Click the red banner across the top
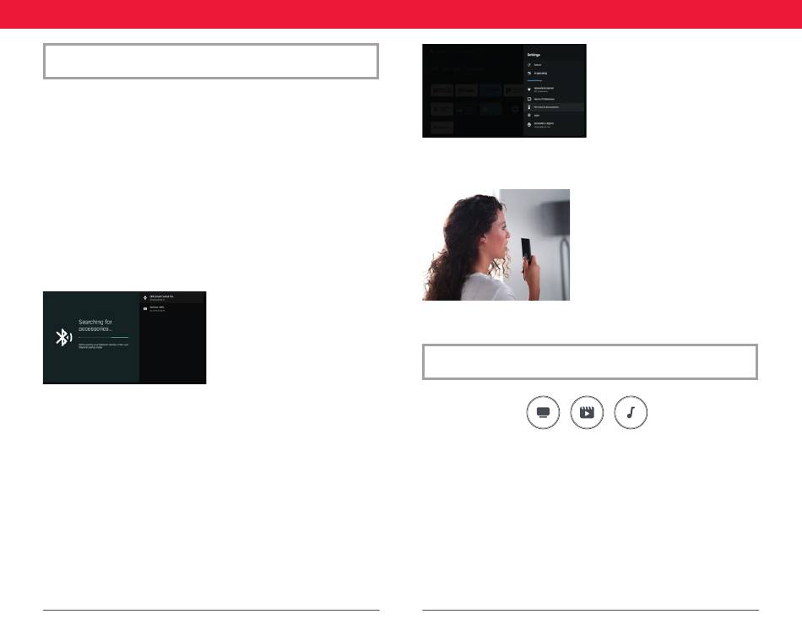 [x=401, y=14]
